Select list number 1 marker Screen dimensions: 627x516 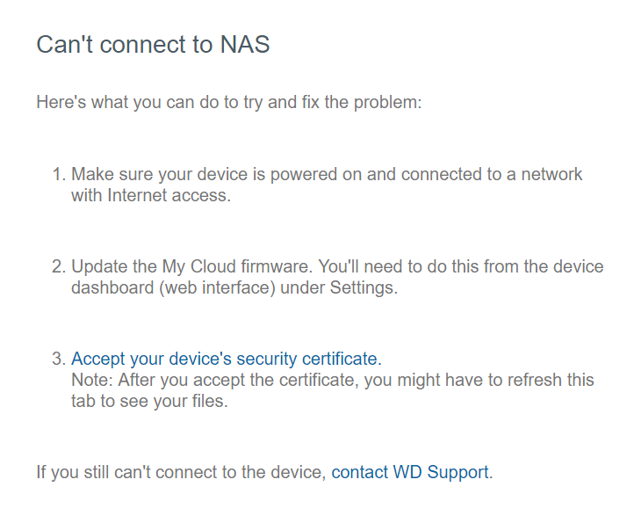click(59, 175)
